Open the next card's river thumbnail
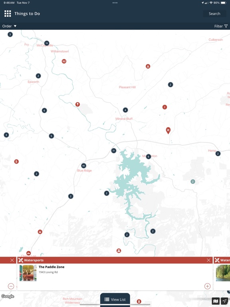 (x=223, y=273)
